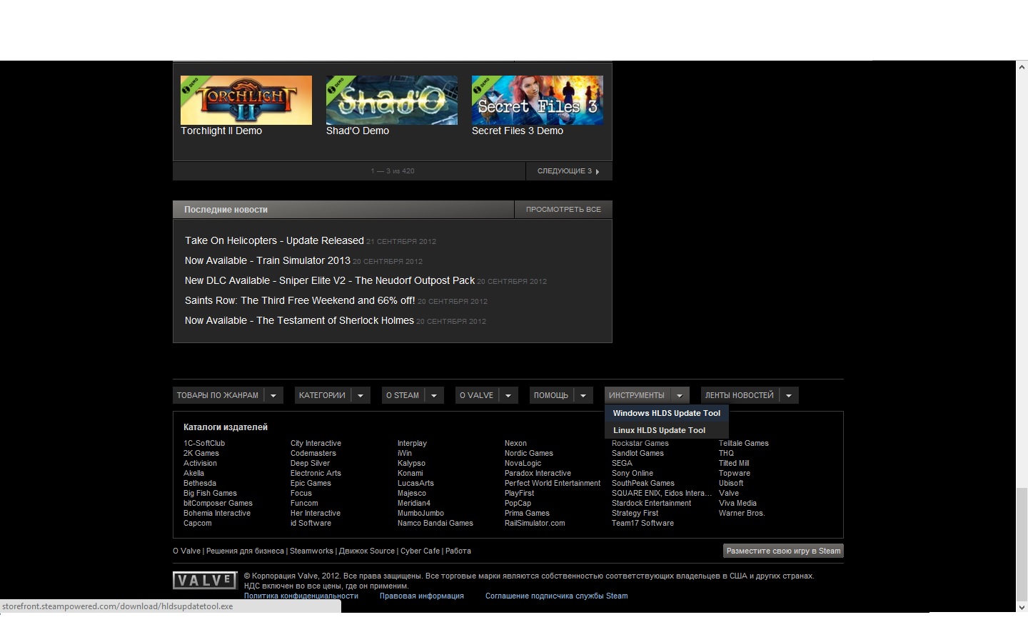
Task: Open the ЛЕНТЫ НОВОСТЕЙ menu
Action: click(739, 395)
